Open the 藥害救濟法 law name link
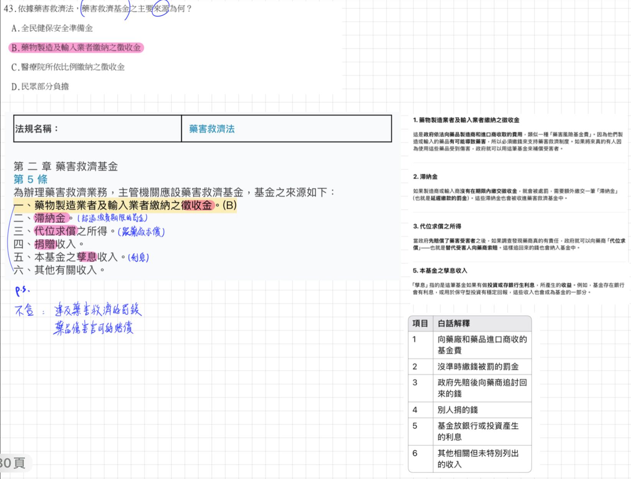The width and height of the screenshot is (631, 479). [212, 129]
